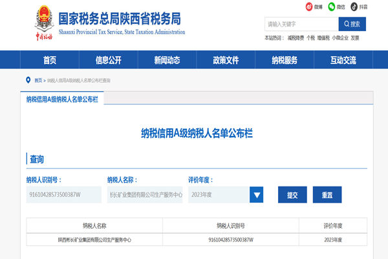The width and height of the screenshot is (388, 259).
Task: Open the 首页 navigation menu
Action: [50, 60]
